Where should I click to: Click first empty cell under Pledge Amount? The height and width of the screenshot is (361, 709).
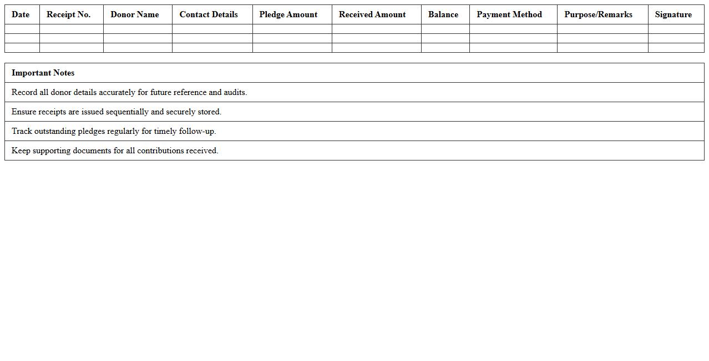click(x=292, y=29)
